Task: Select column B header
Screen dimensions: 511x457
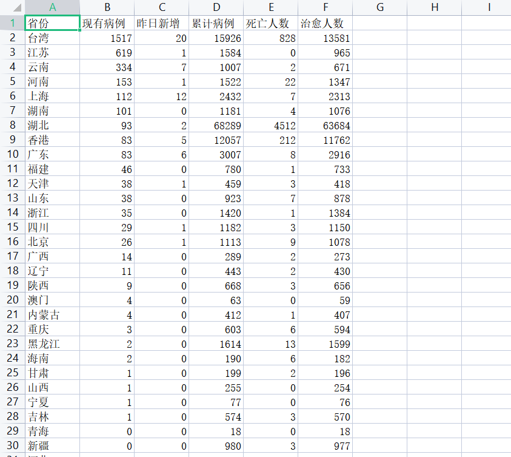Action: pos(107,7)
